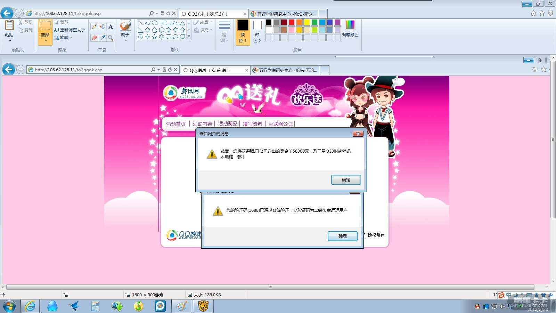Activate the Text tool
Image resolution: width=556 pixels, height=313 pixels.
[111, 27]
